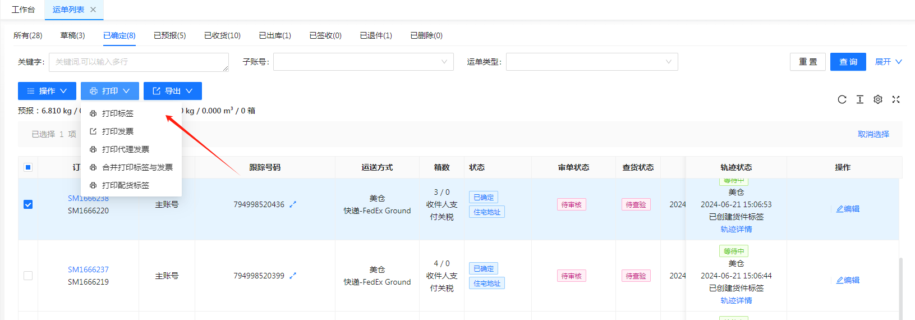Expand the 导出 dropdown button
The image size is (915, 320).
[172, 91]
